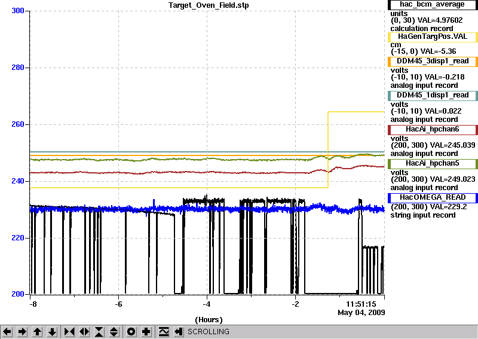The image size is (478, 339).
Task: Click the (-15, 0) VAL=-5.36 readout
Action: [x=424, y=51]
